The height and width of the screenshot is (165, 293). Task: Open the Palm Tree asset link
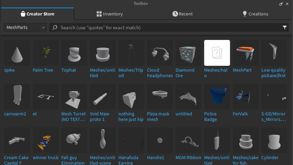43,70
